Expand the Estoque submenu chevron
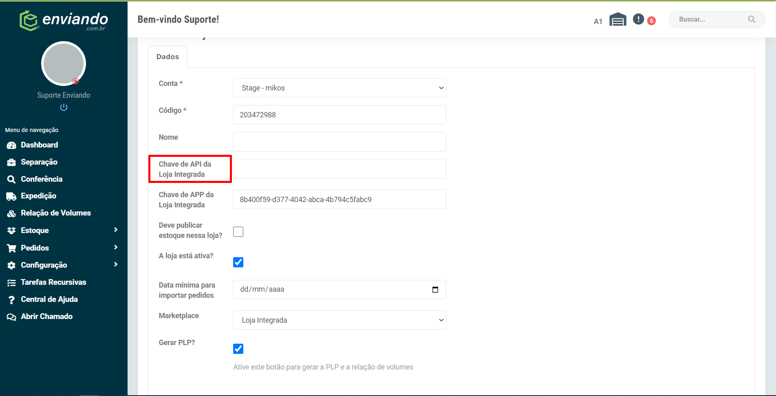The width and height of the screenshot is (776, 396). click(116, 230)
